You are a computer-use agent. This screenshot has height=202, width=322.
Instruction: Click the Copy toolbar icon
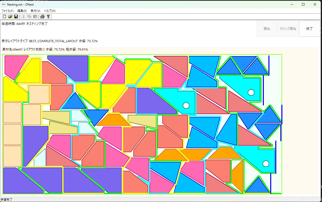click(x=29, y=17)
